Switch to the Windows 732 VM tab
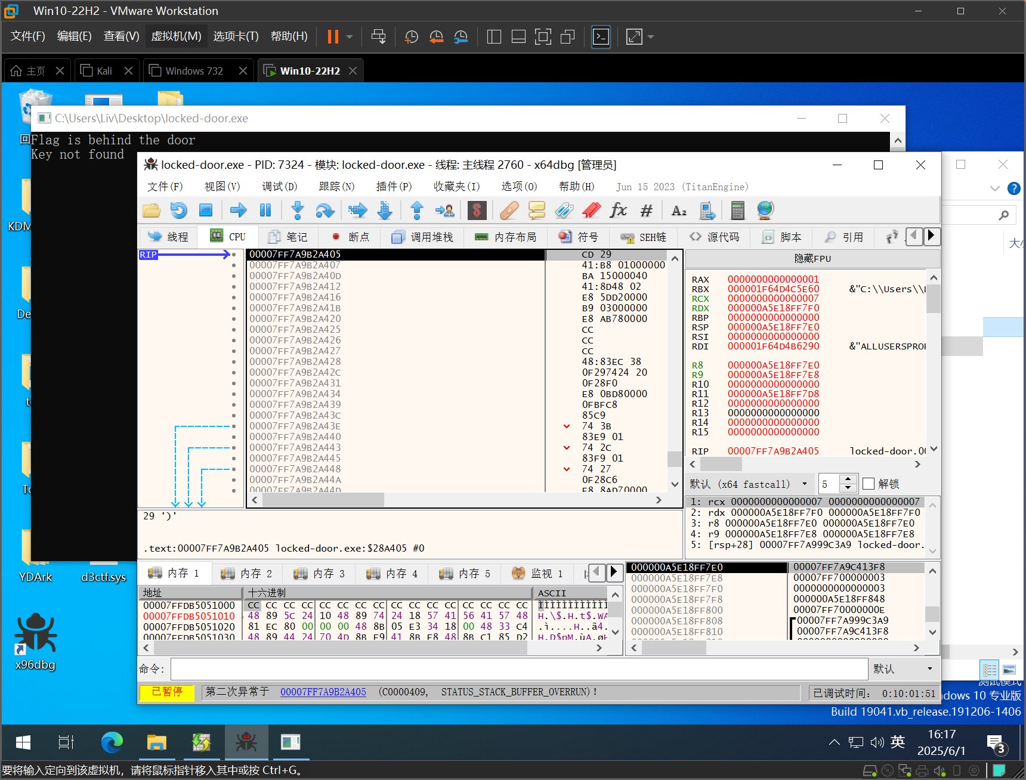Image resolution: width=1026 pixels, height=780 pixels. [199, 70]
